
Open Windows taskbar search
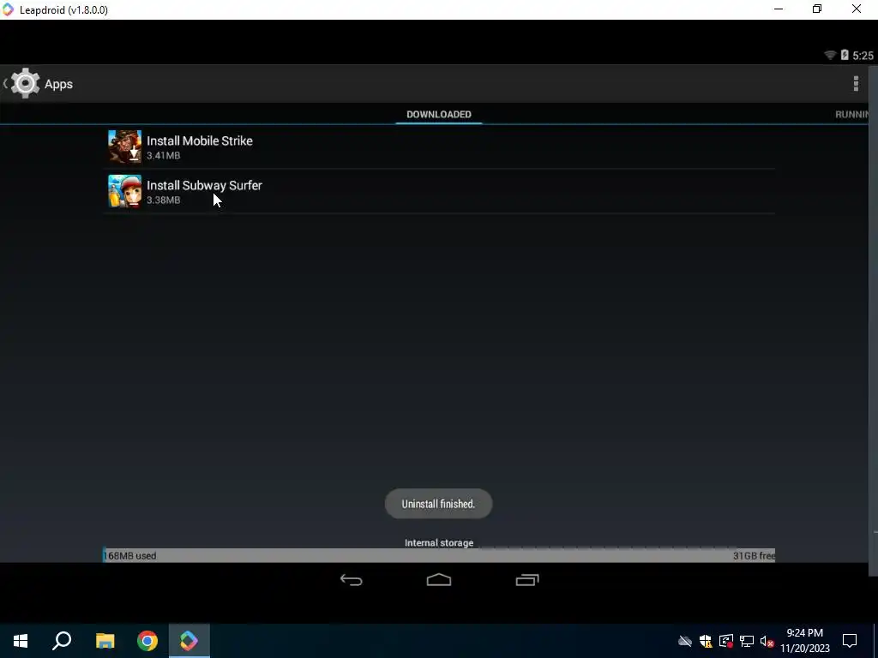click(x=62, y=641)
